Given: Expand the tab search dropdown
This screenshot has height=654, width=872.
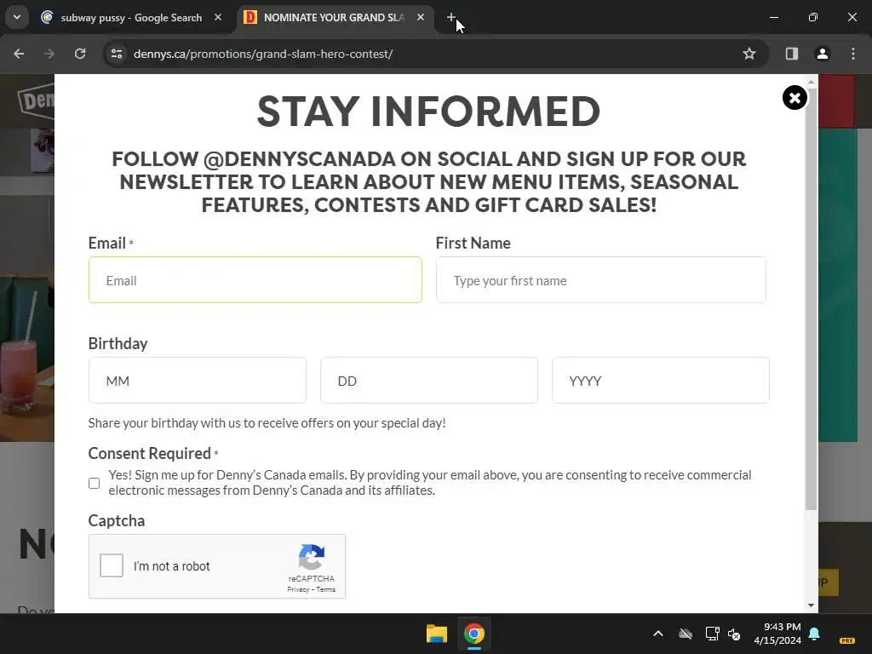Looking at the screenshot, I should click(17, 17).
